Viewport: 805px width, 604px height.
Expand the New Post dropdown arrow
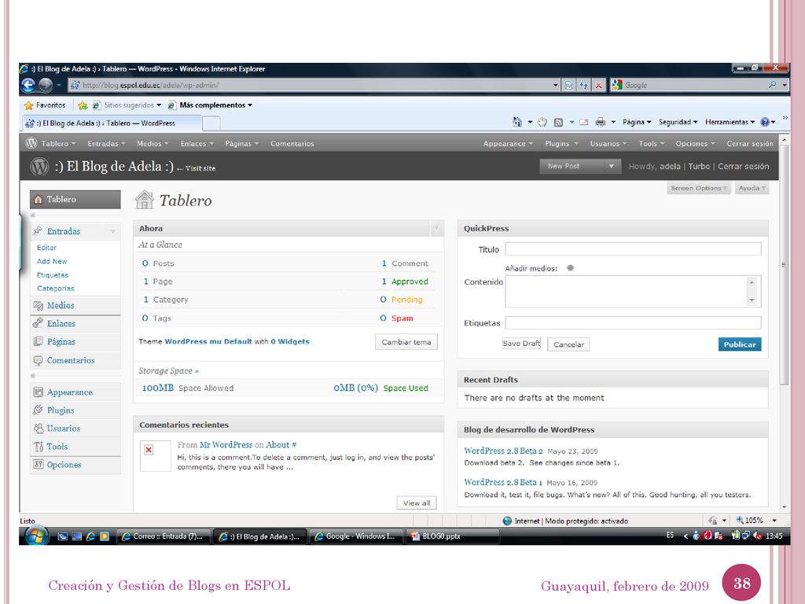[x=612, y=167]
